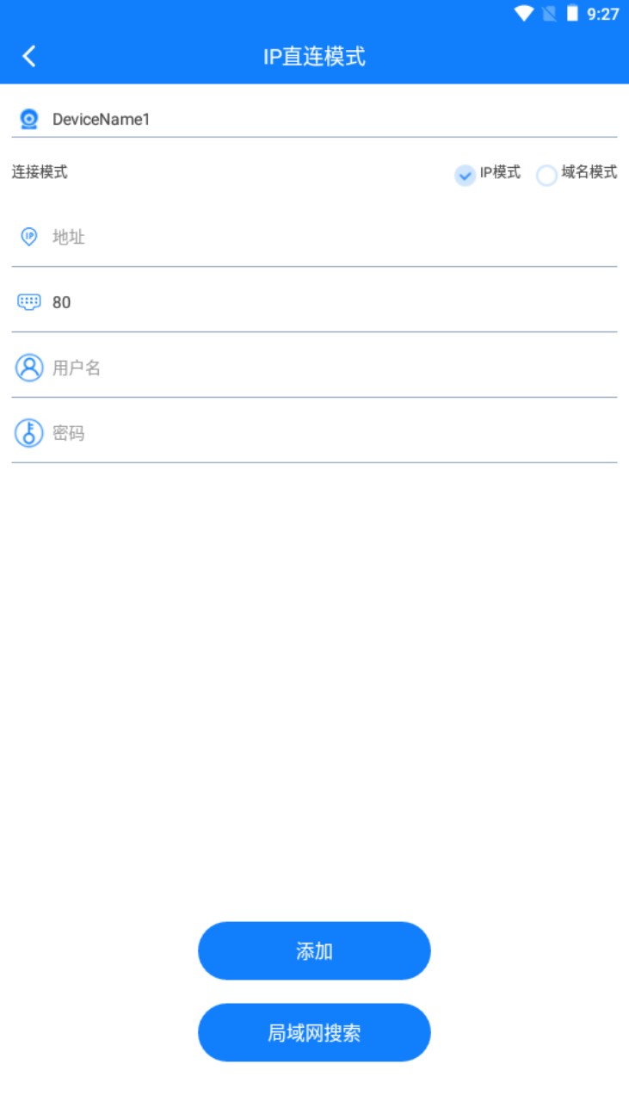Tap the user profile icon
The height and width of the screenshot is (1120, 629).
pyautogui.click(x=29, y=368)
